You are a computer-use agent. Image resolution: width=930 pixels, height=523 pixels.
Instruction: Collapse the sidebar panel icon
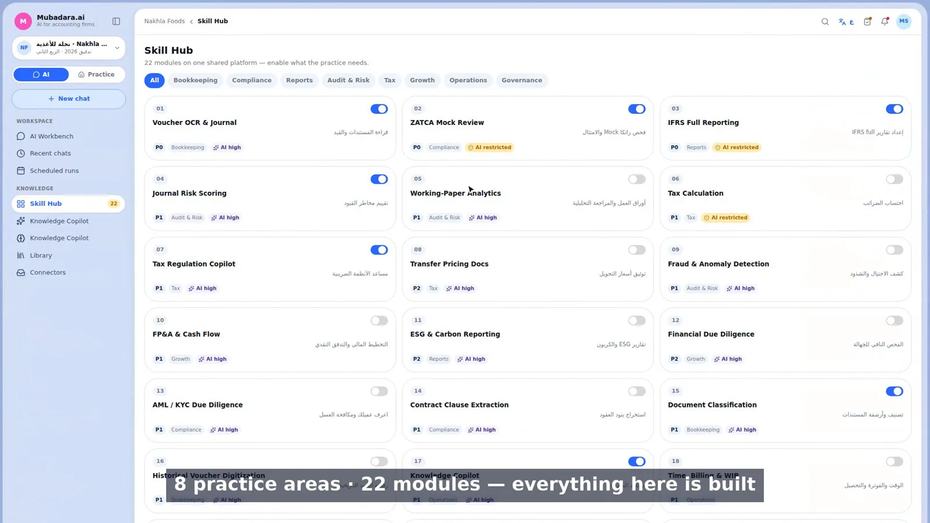pyautogui.click(x=116, y=22)
